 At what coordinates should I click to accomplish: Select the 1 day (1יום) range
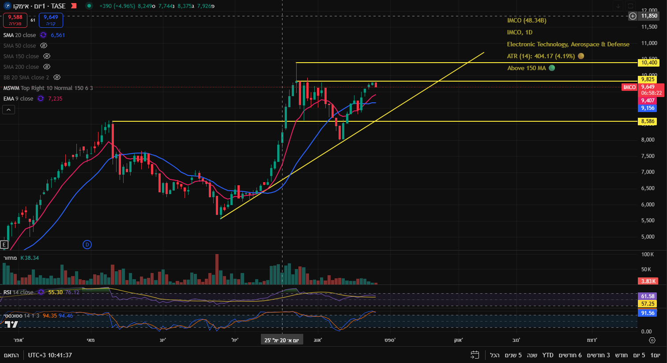coord(656,355)
